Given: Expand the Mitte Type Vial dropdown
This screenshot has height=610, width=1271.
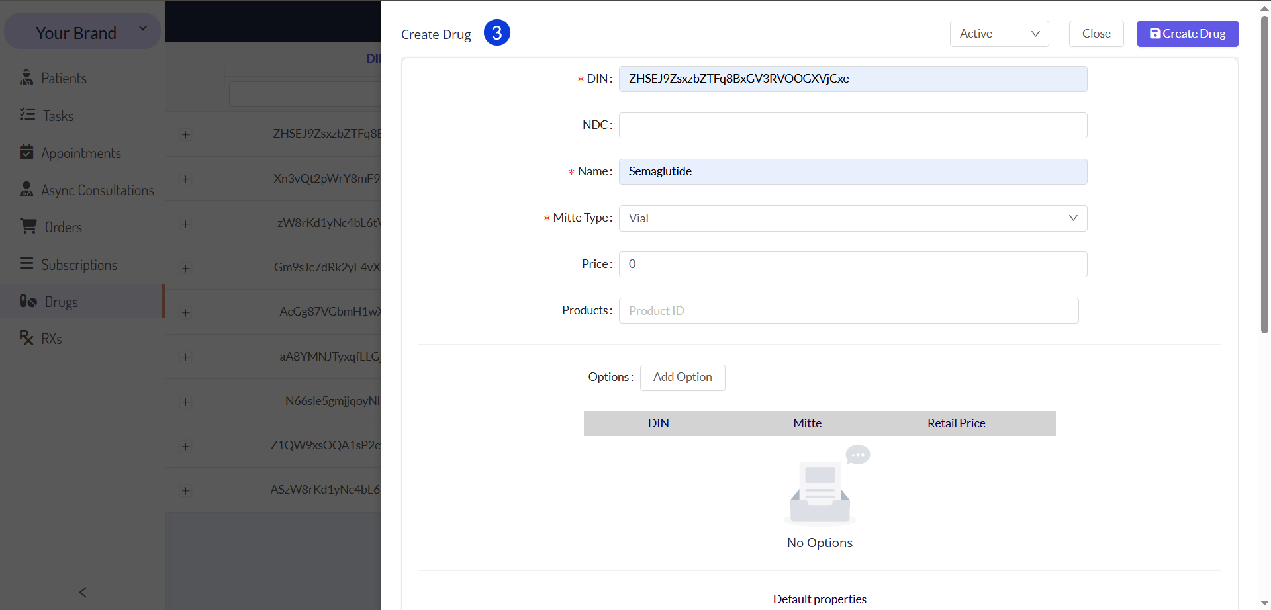Looking at the screenshot, I should (853, 218).
